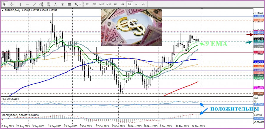Click the red 1.15000 price level label
265x129 pixels.
[258, 88]
